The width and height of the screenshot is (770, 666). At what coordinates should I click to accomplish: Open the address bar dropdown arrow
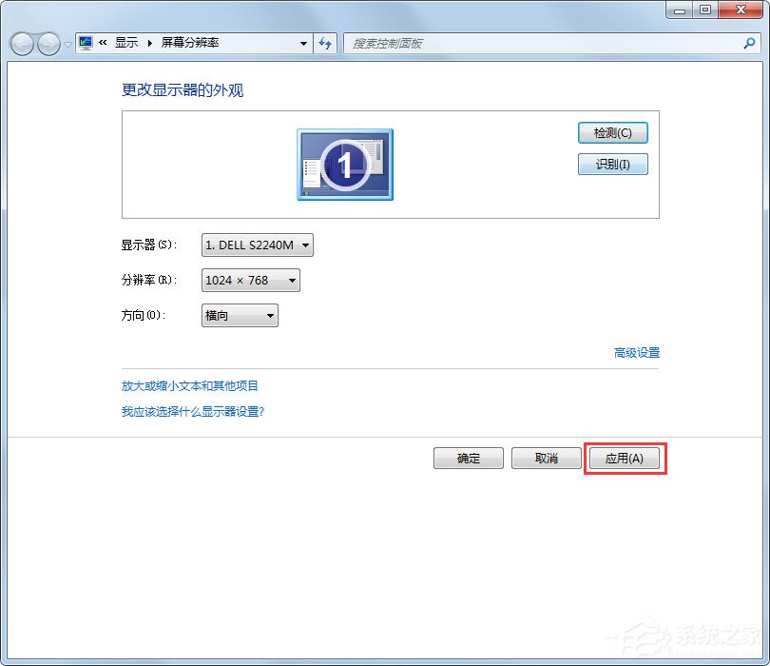[303, 43]
